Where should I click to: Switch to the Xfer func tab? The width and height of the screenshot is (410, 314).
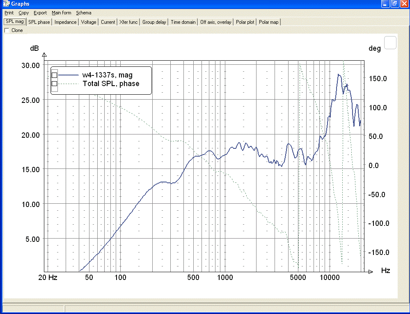click(128, 22)
